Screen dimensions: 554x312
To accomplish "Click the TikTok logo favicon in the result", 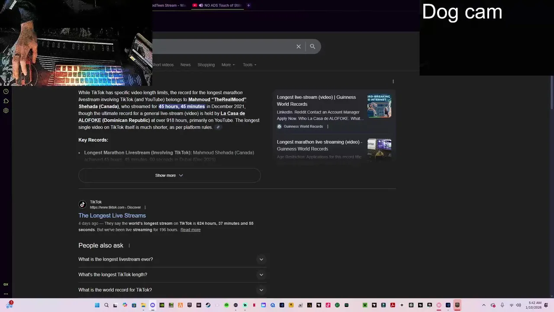I will [x=82, y=205].
